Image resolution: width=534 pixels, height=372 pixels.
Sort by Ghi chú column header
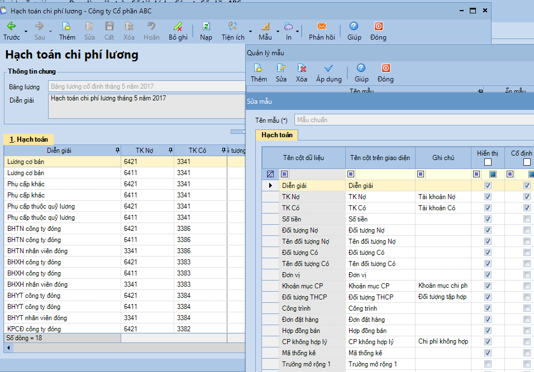pos(443,158)
